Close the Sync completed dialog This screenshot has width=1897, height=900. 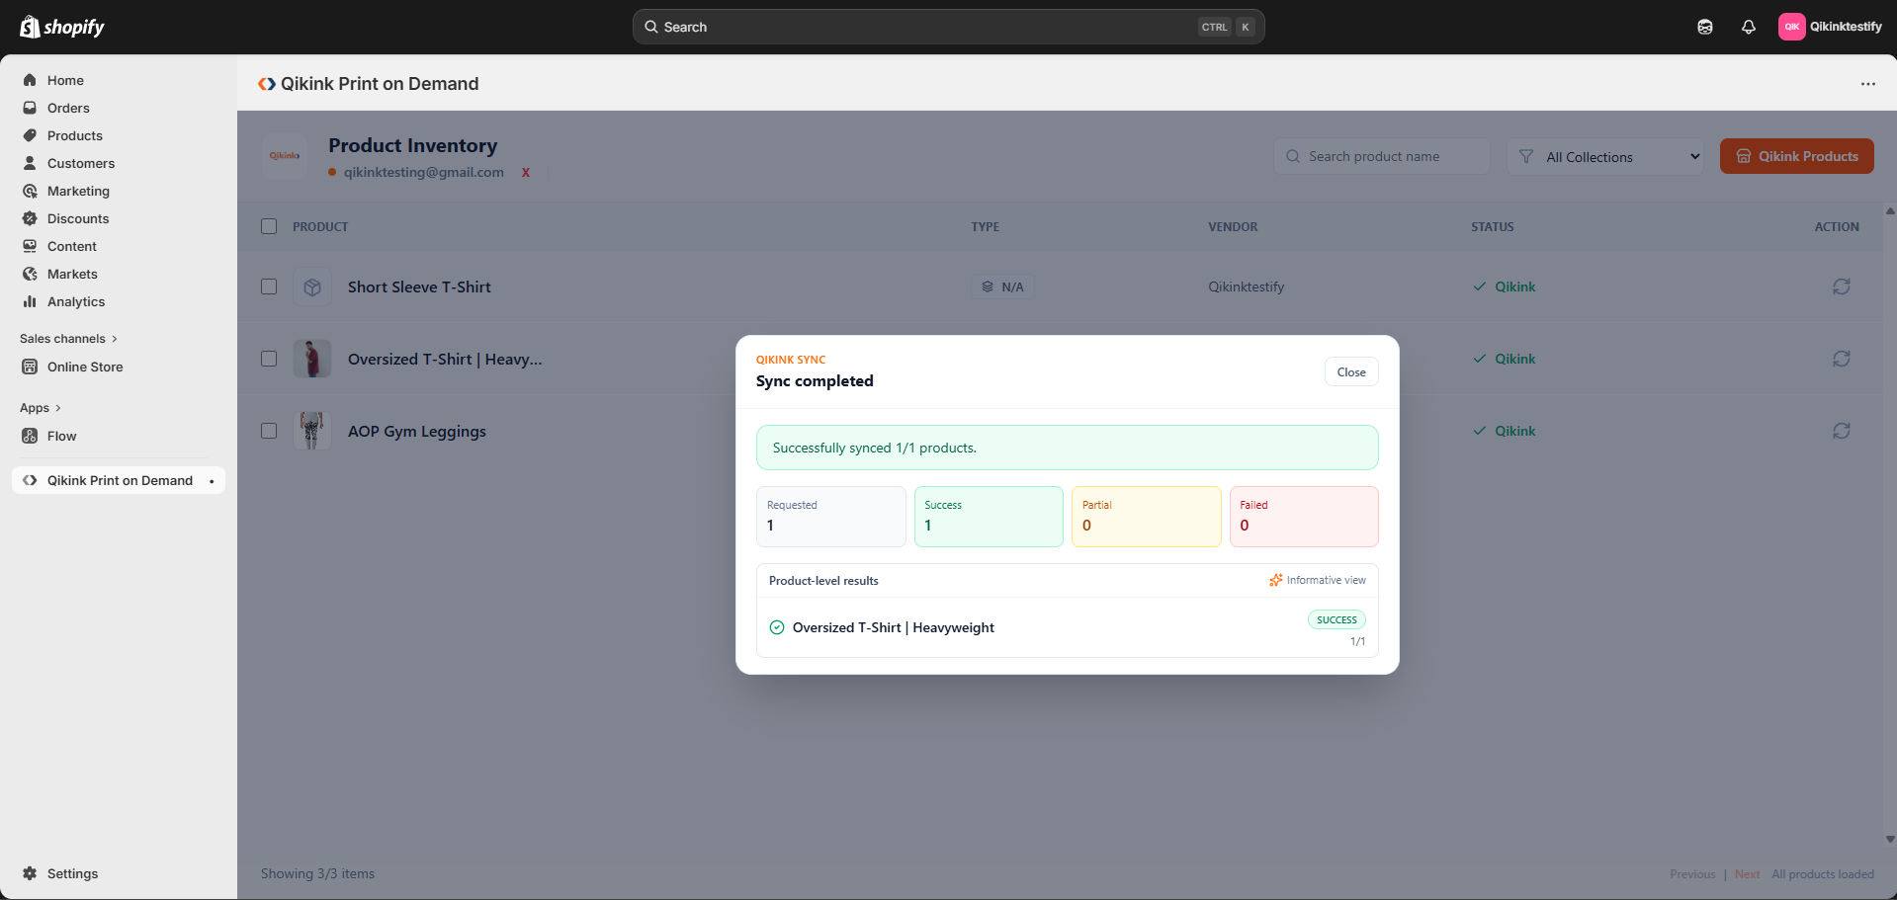click(x=1350, y=371)
